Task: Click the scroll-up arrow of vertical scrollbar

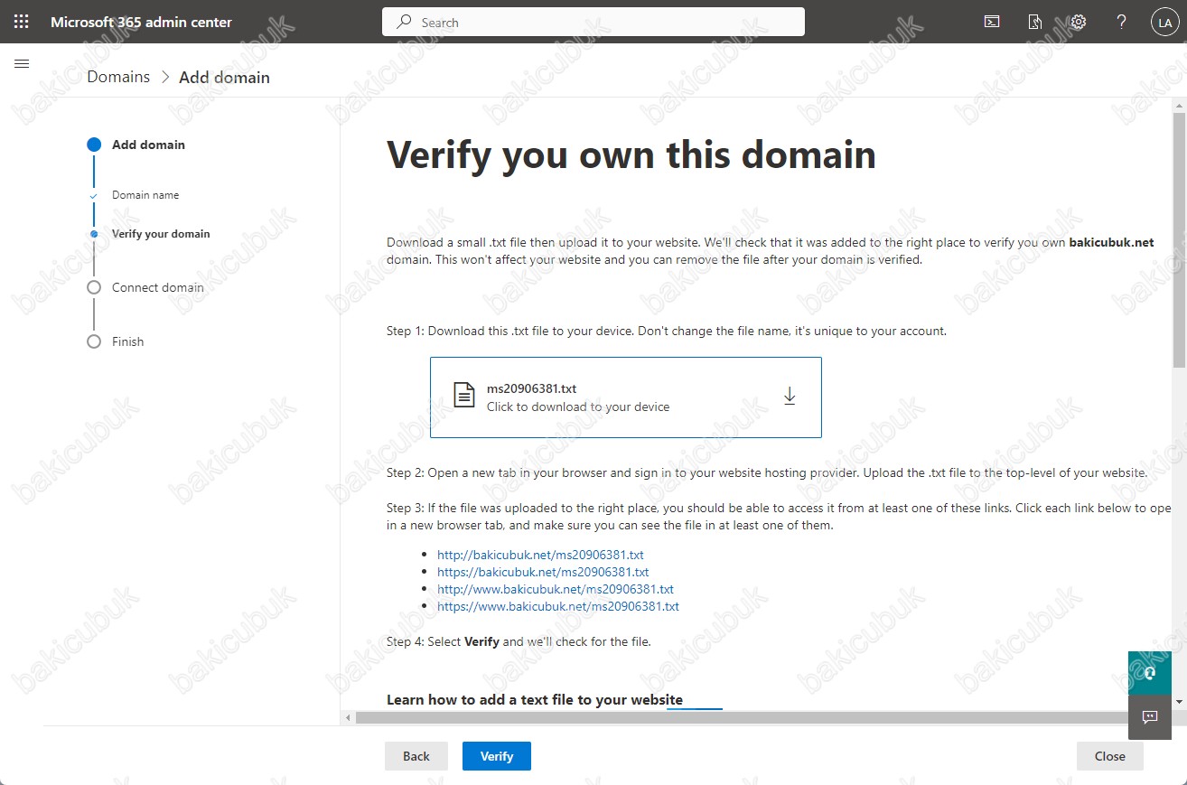Action: coord(1179,106)
